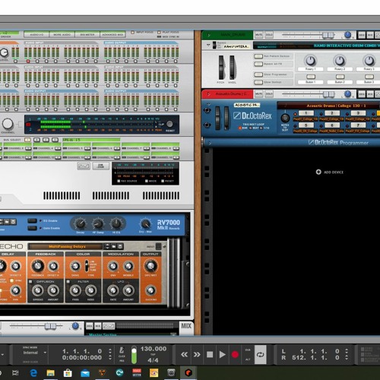380x380 pixels.
Task: Expand the green Main Drums channel strip arrow
Action: tap(209, 35)
